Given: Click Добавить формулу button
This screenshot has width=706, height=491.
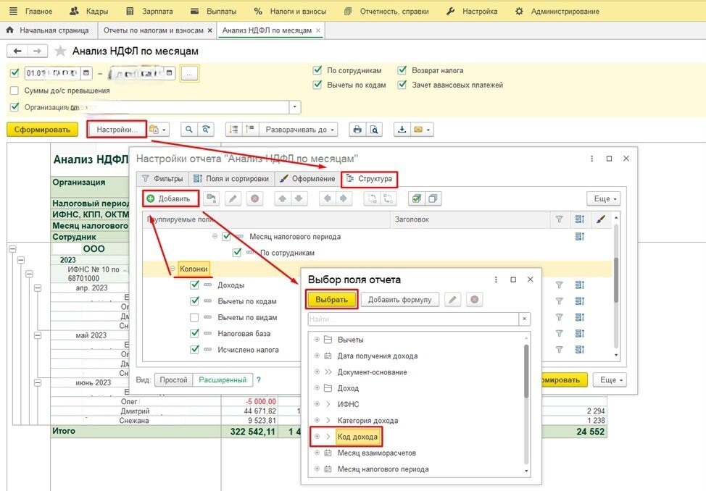Looking at the screenshot, I should [x=400, y=300].
